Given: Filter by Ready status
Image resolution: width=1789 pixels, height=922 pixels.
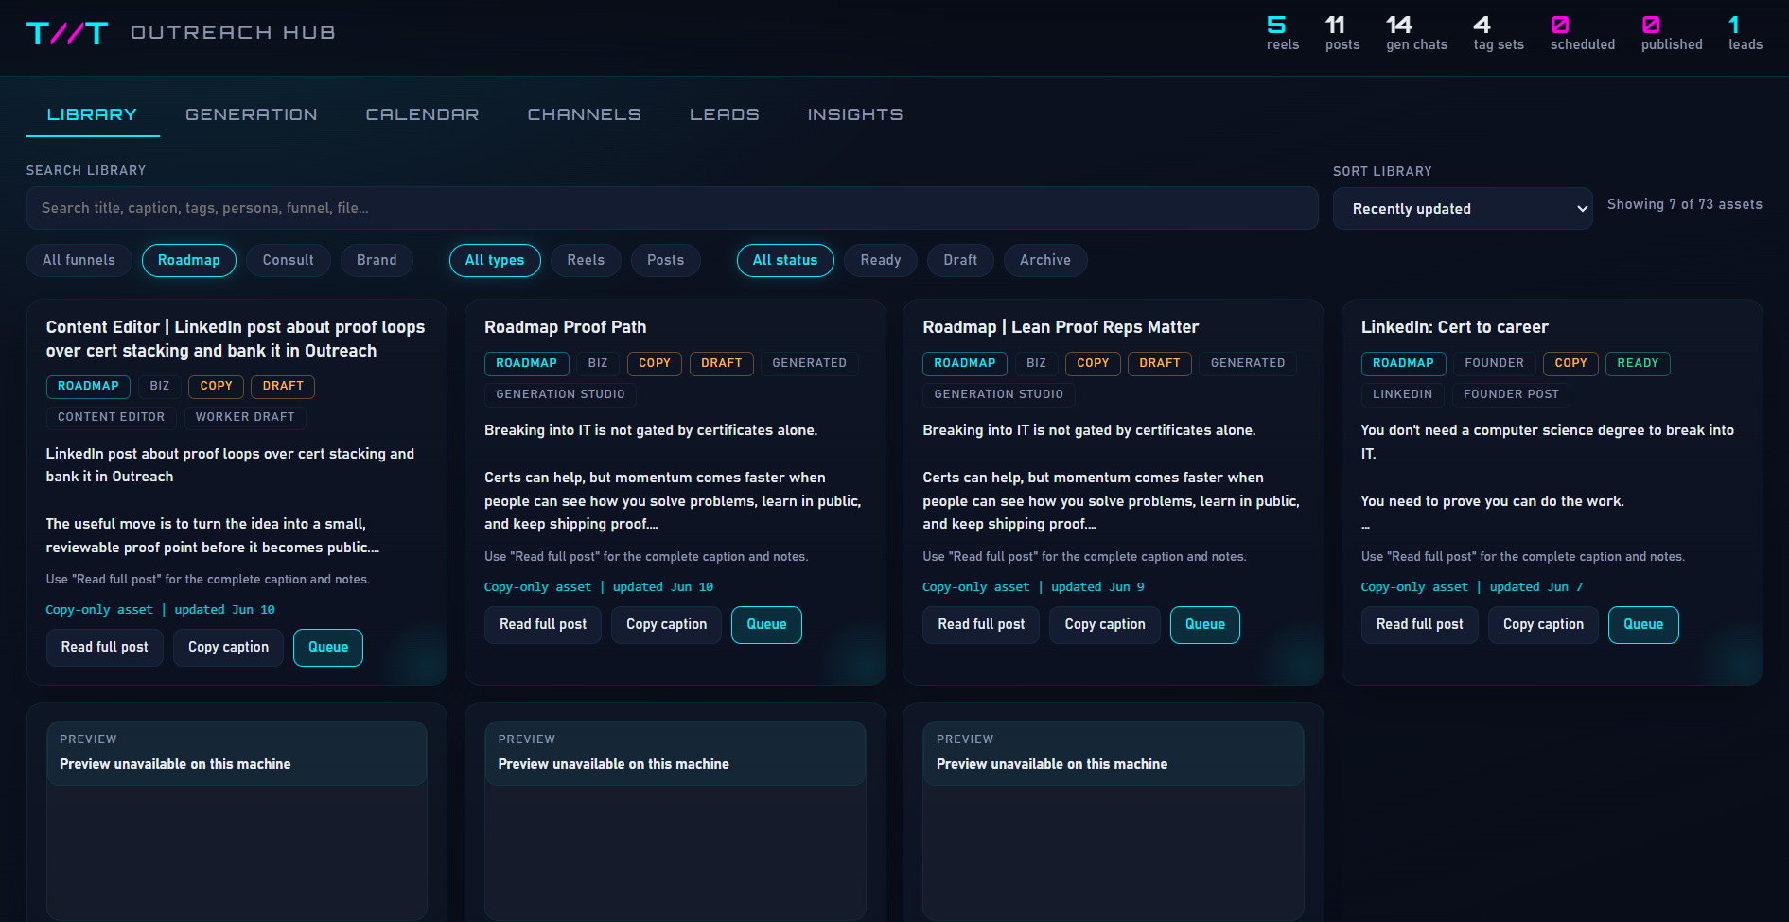Looking at the screenshot, I should point(881,260).
